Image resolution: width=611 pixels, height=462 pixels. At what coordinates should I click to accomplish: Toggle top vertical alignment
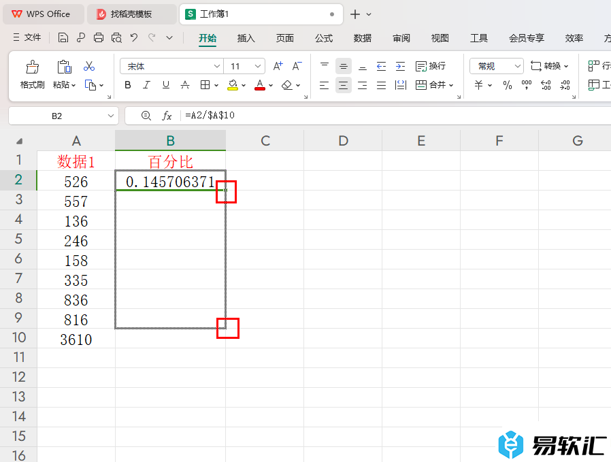coord(324,66)
